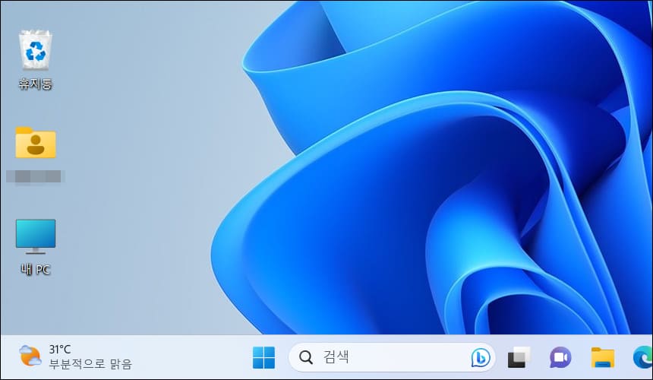Open the weather widget showing 31°C
Screen dimensions: 653x380
[75, 357]
